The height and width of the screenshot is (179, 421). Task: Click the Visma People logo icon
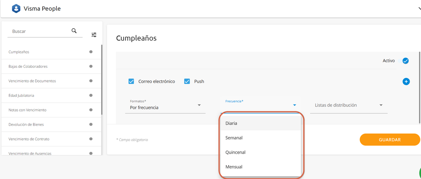pyautogui.click(x=16, y=8)
